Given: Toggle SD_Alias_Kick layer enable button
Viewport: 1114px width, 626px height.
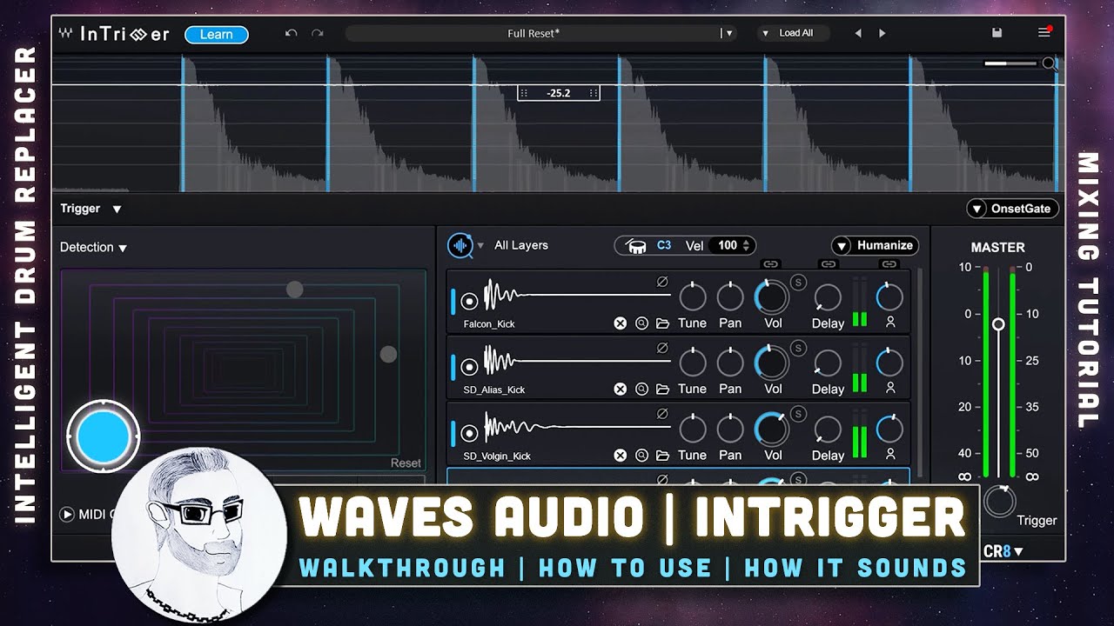Looking at the screenshot, I should coord(470,367).
